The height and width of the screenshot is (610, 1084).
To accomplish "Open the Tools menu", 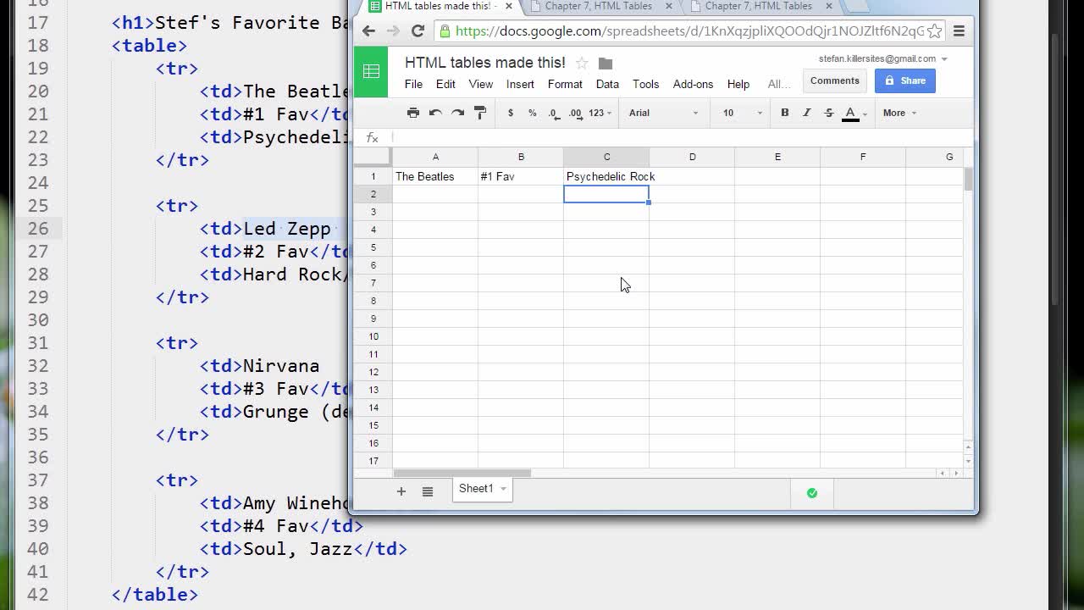I will click(645, 84).
